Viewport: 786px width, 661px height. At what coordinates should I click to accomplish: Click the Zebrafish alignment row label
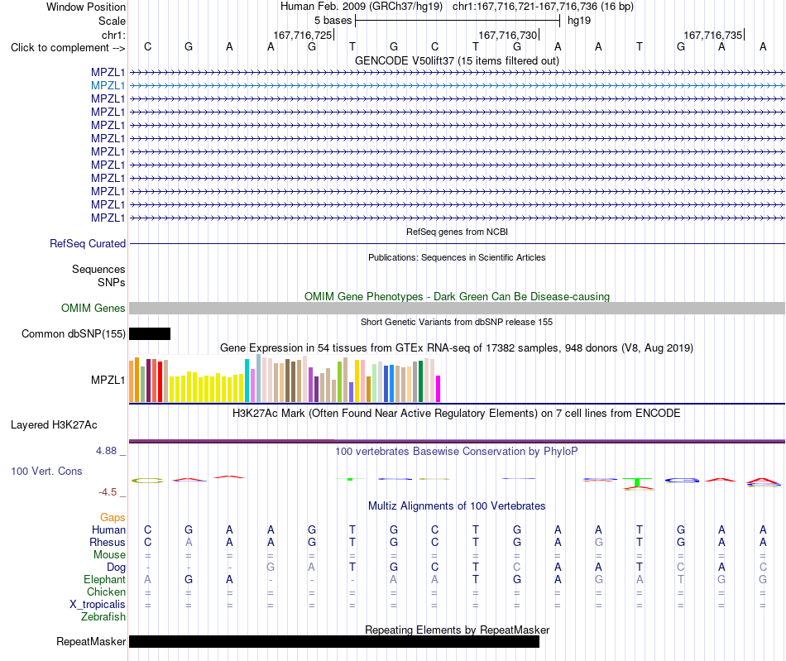103,617
